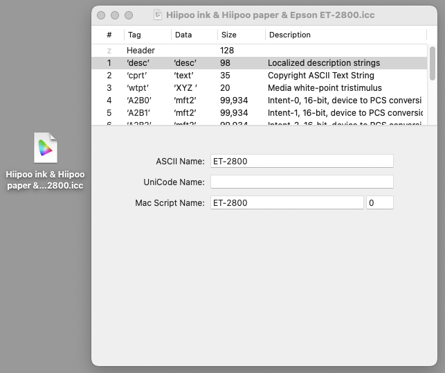Select the 'A2B0' tag row

259,101
